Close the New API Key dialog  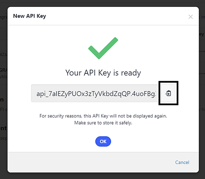pos(191,17)
